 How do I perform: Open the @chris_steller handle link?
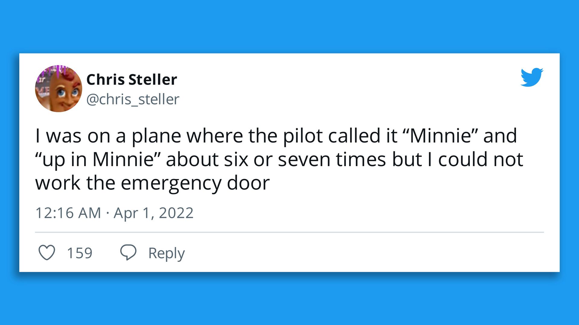133,99
